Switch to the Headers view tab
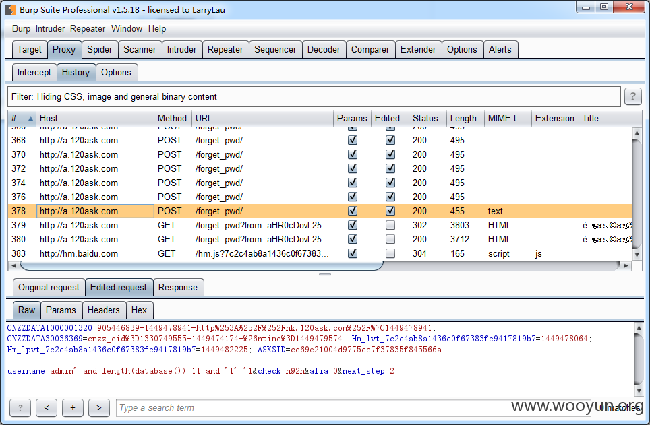Image resolution: width=650 pixels, height=425 pixels. coord(104,310)
